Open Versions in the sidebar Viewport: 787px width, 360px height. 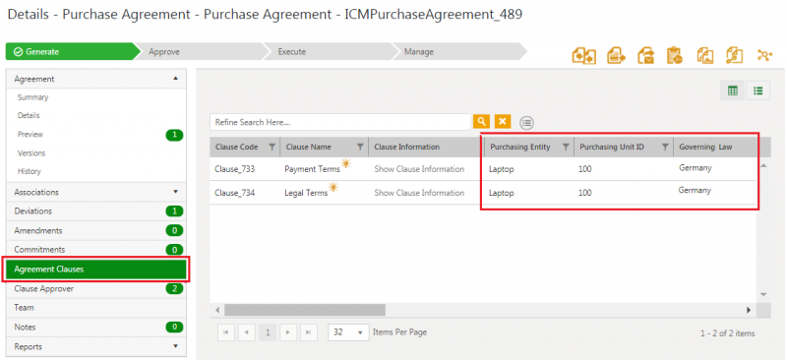pyautogui.click(x=31, y=153)
